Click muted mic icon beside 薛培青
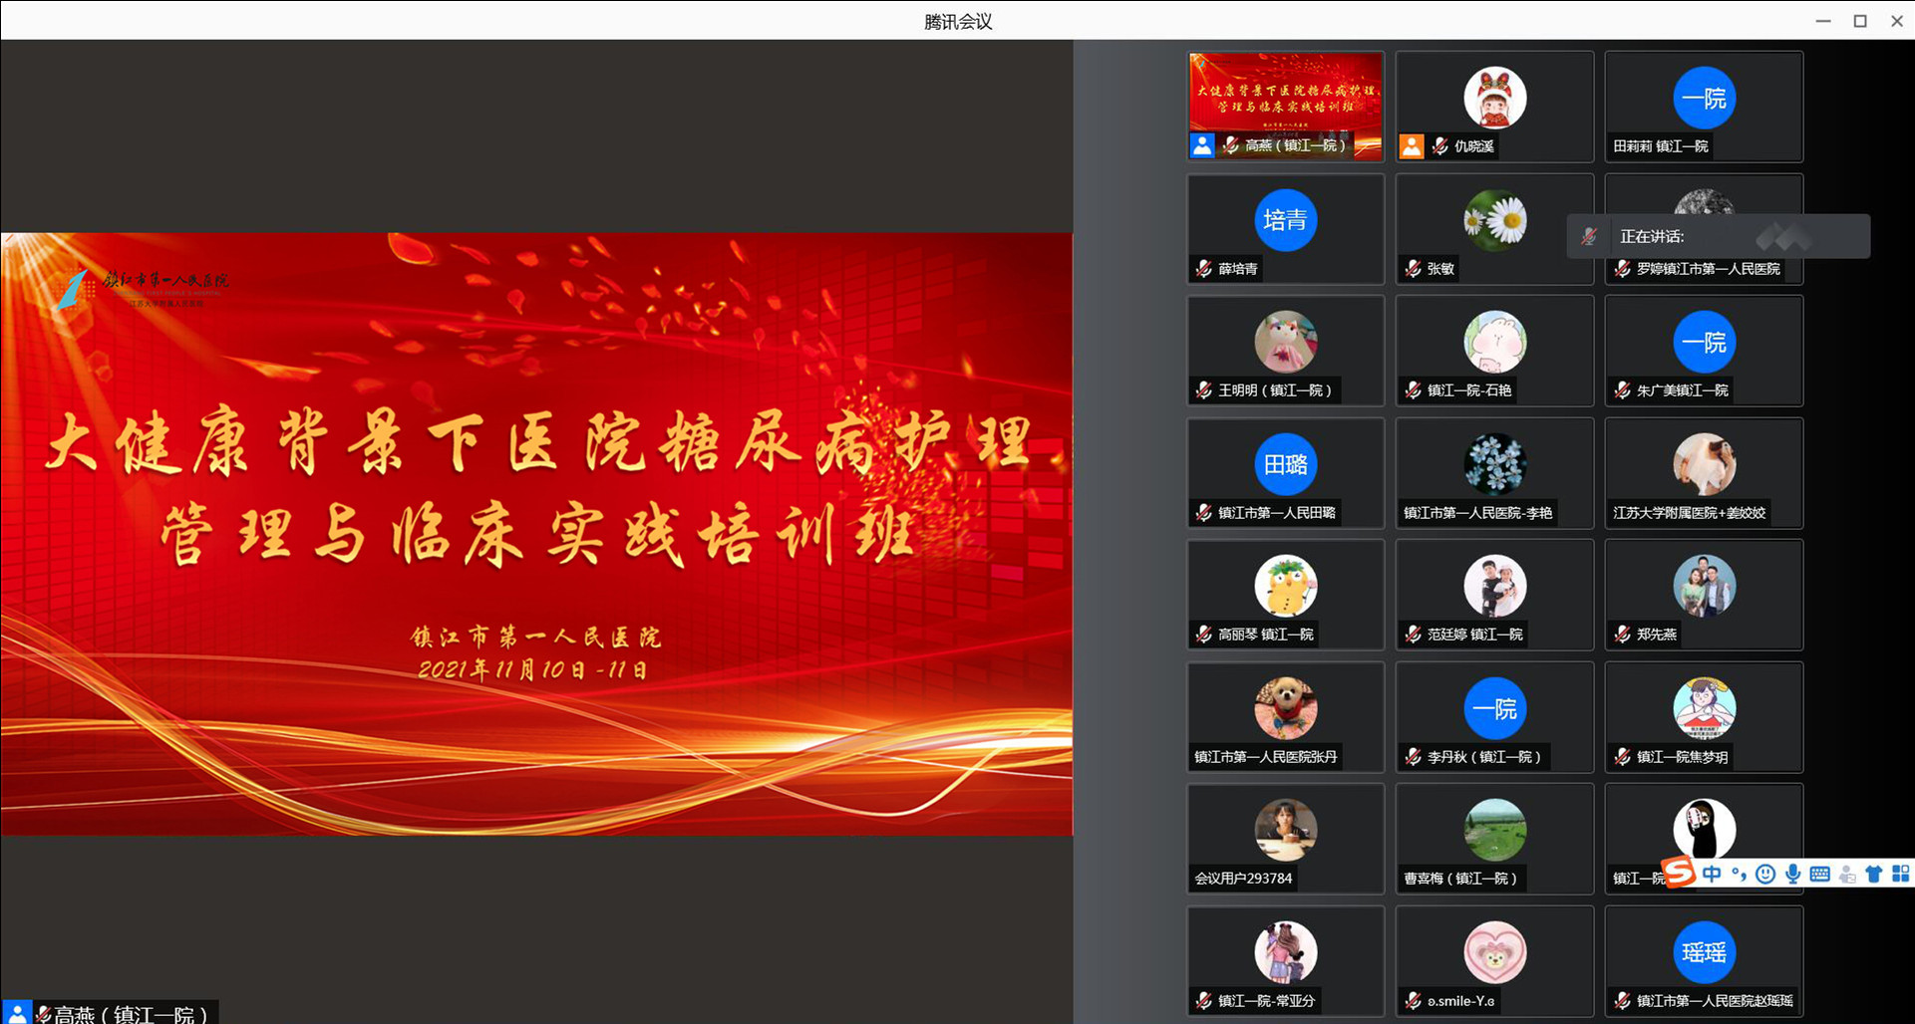Viewport: 1915px width, 1024px height. (x=1204, y=268)
